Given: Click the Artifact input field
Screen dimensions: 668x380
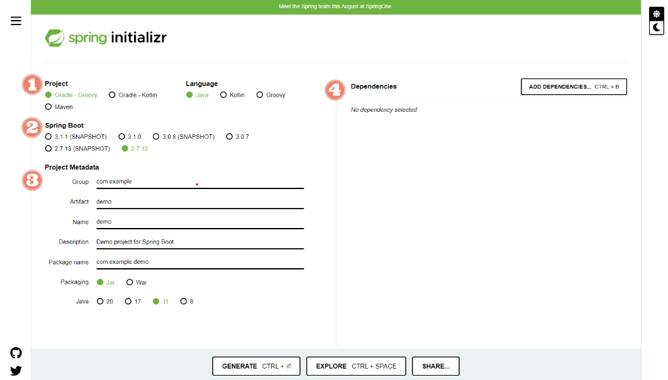Looking at the screenshot, I should [200, 202].
